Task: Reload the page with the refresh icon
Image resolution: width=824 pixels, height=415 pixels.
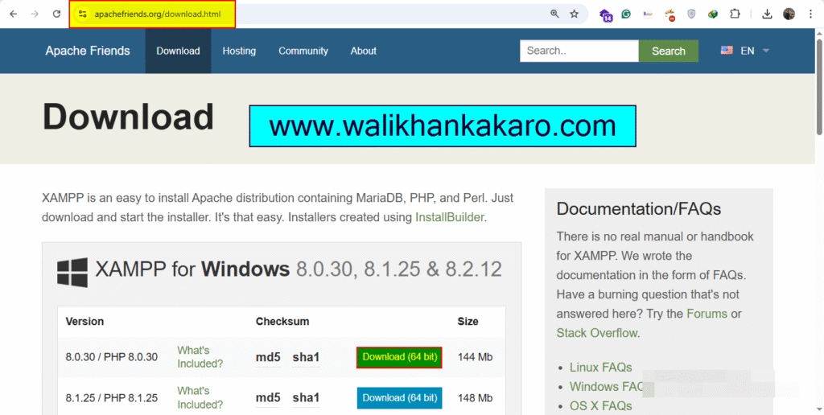Action: pyautogui.click(x=57, y=14)
